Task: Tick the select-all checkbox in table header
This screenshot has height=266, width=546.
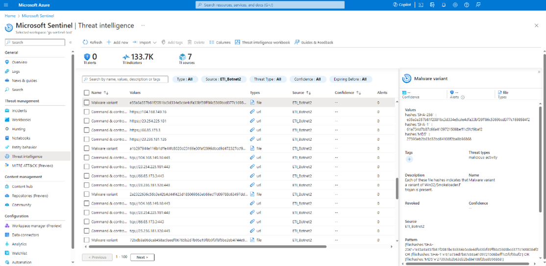Action: (x=87, y=92)
